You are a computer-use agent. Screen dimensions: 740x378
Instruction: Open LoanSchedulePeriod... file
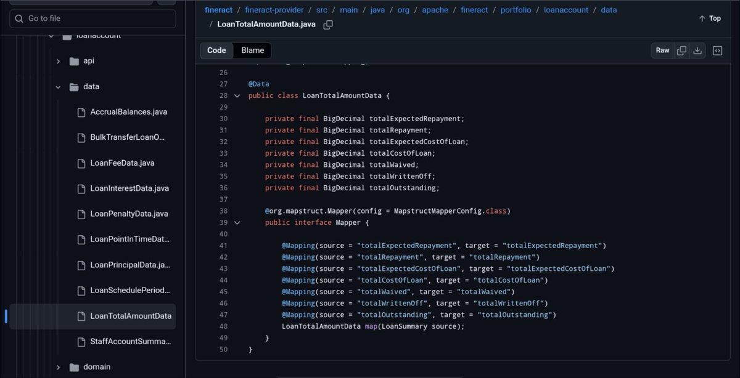(129, 290)
